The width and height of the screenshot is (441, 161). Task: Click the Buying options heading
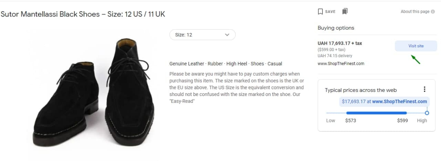coord(336,28)
